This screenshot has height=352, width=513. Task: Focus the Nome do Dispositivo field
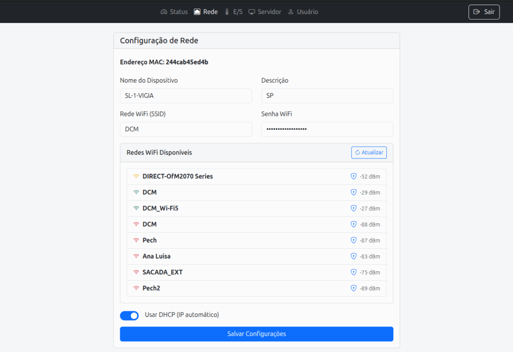click(185, 96)
